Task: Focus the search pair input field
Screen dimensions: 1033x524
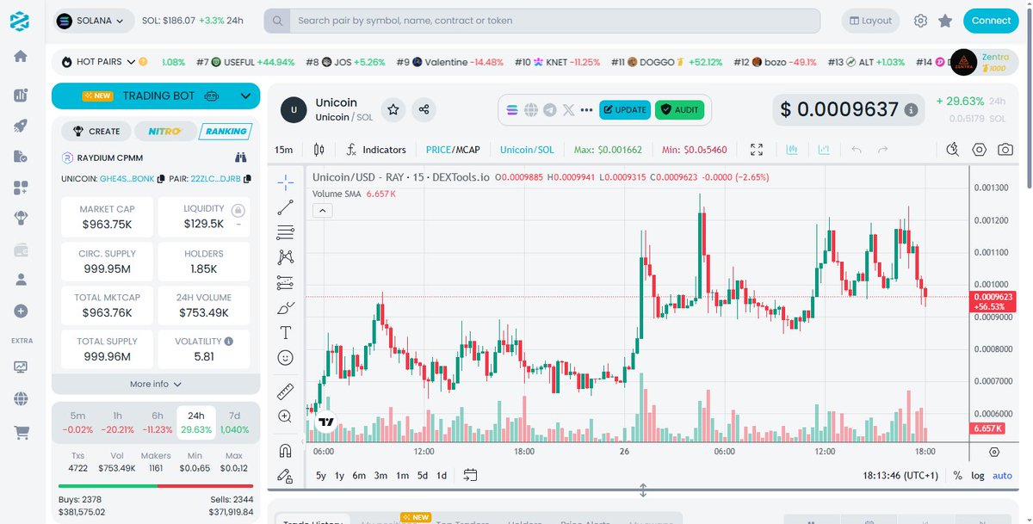Action: 554,21
